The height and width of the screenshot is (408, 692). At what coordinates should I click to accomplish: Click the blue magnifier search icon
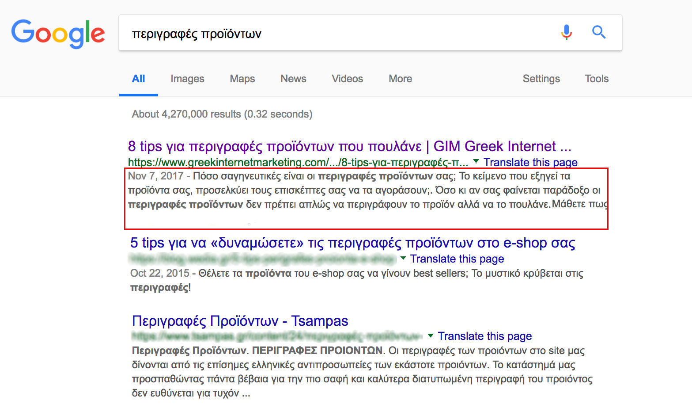tap(599, 32)
